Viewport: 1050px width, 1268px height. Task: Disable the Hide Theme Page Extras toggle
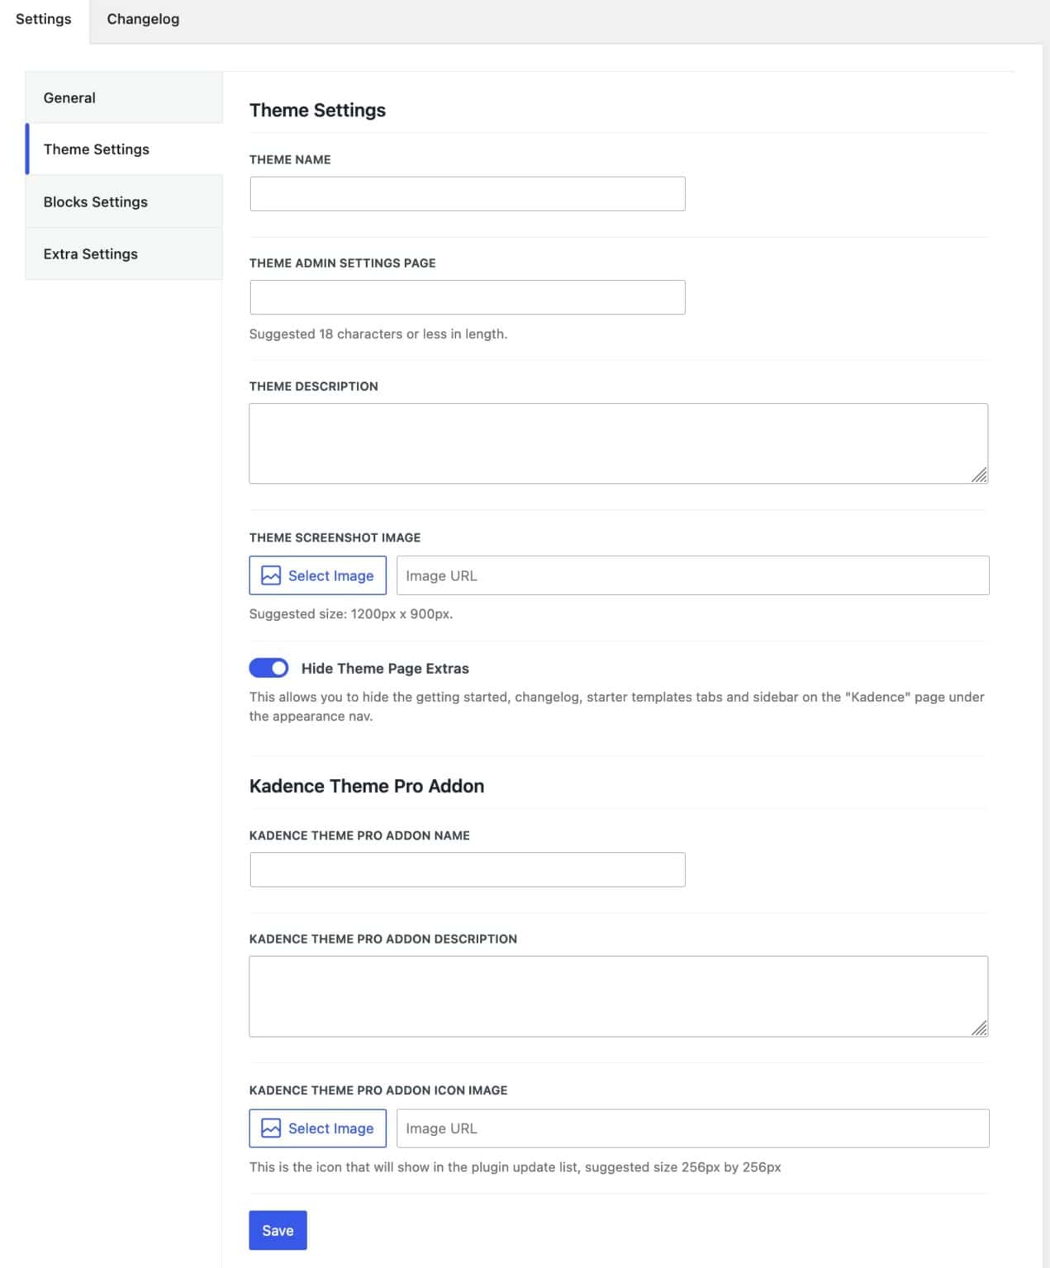(x=268, y=668)
